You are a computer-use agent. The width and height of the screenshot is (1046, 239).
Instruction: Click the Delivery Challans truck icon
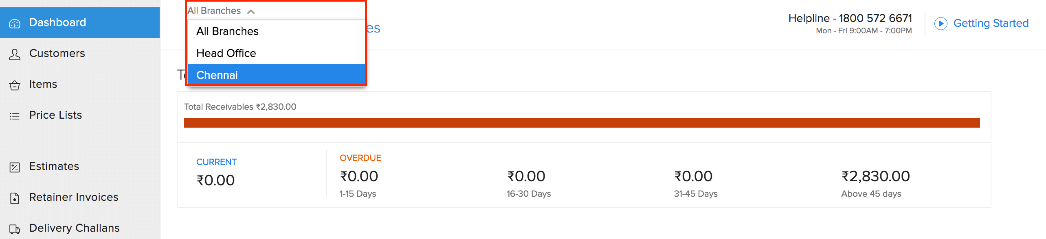[15, 229]
